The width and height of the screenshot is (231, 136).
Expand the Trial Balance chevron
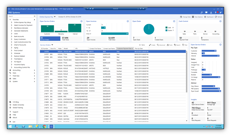[x=11, y=59]
